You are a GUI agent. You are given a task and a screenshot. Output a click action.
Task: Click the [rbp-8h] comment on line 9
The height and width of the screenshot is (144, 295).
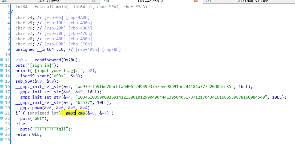click(x=111, y=49)
